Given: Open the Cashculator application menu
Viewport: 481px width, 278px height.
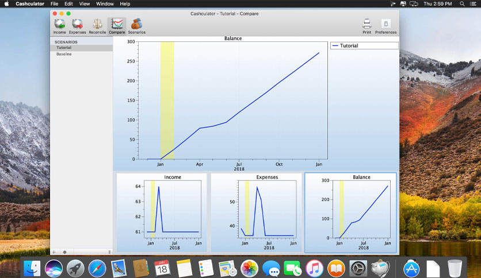Looking at the screenshot, I should click(30, 3).
